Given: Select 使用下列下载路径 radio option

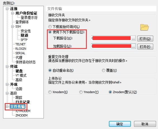Looking at the screenshot, I should point(50,32).
